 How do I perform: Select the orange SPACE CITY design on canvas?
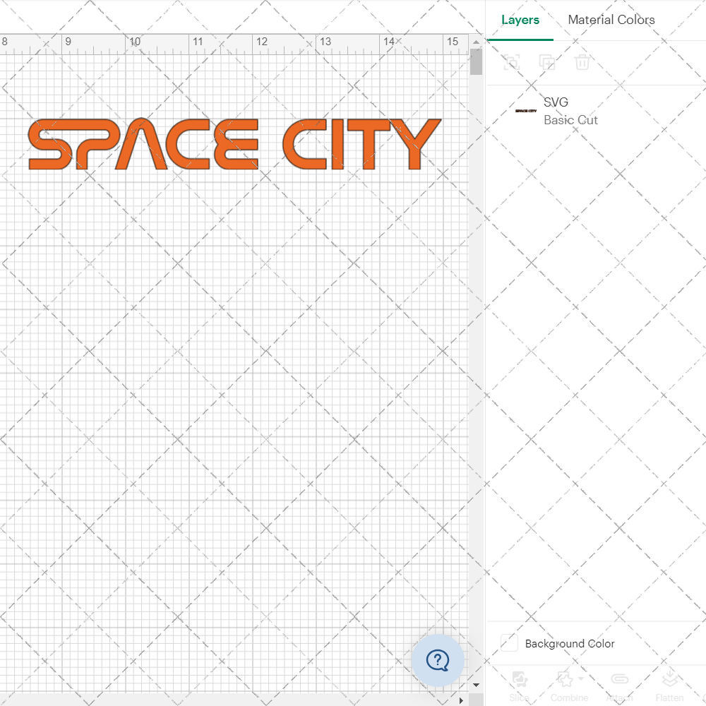point(234,144)
